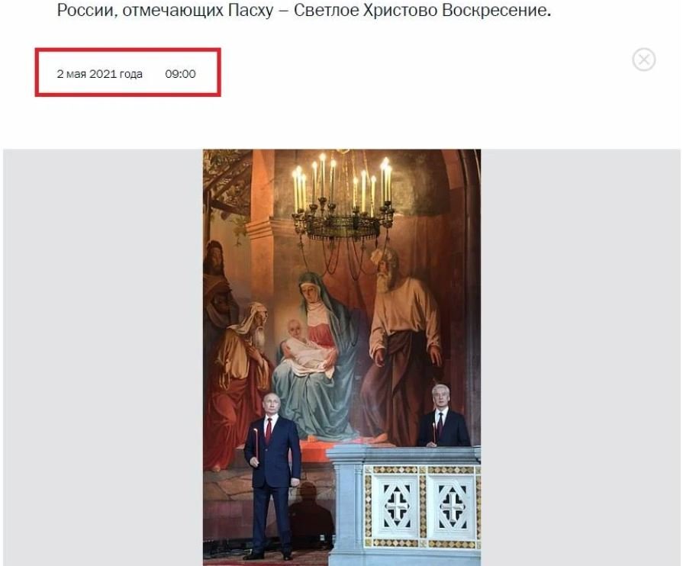Click the date "2 мая 2021 года"
Screen dimensions: 683x566
(100, 73)
